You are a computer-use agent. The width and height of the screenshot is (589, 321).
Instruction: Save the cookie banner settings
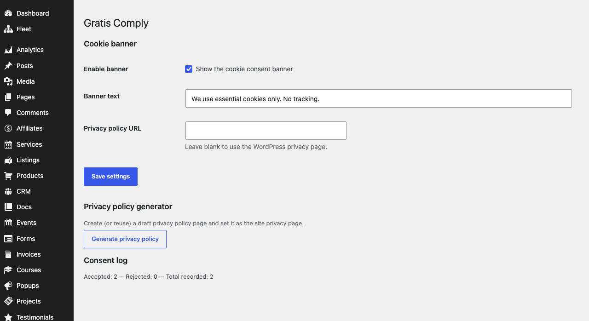pos(110,177)
